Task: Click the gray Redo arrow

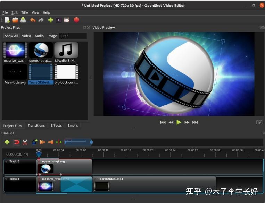Action: tap(41, 20)
